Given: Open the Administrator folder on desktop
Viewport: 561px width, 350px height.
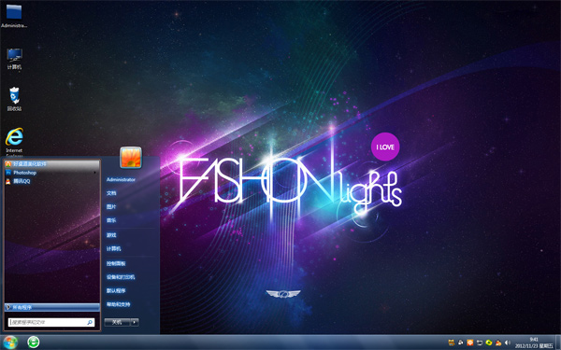Looking at the screenshot, I should click(x=14, y=16).
